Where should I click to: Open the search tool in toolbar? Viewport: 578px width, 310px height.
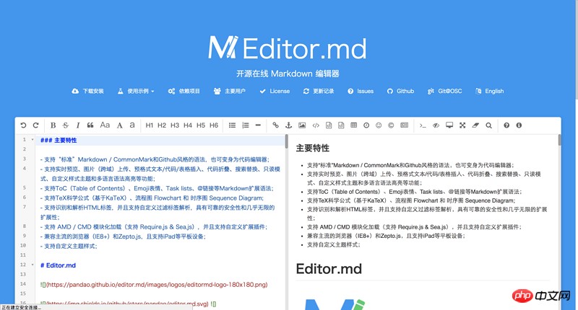click(x=489, y=125)
